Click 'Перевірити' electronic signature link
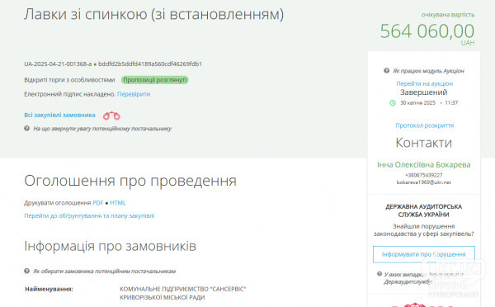495x307 pixels. 134,94
